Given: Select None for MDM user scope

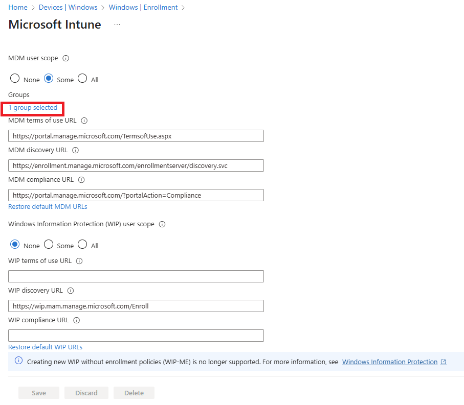Looking at the screenshot, I should (15, 79).
